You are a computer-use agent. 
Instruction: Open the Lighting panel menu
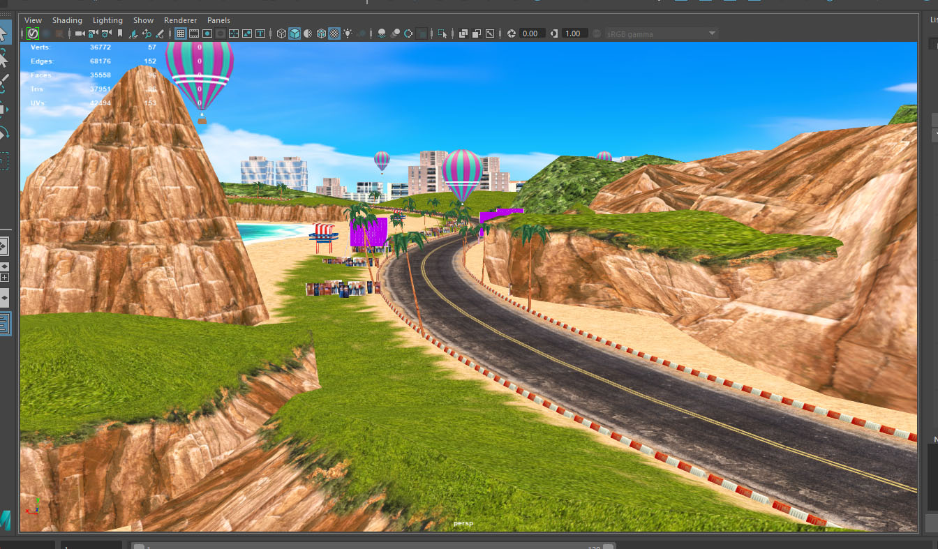(107, 20)
